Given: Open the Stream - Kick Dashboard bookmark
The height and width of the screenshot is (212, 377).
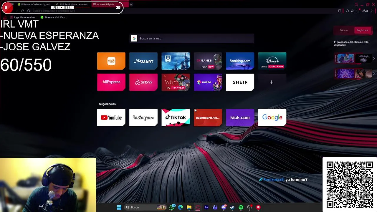Looking at the screenshot, I should [54, 17].
